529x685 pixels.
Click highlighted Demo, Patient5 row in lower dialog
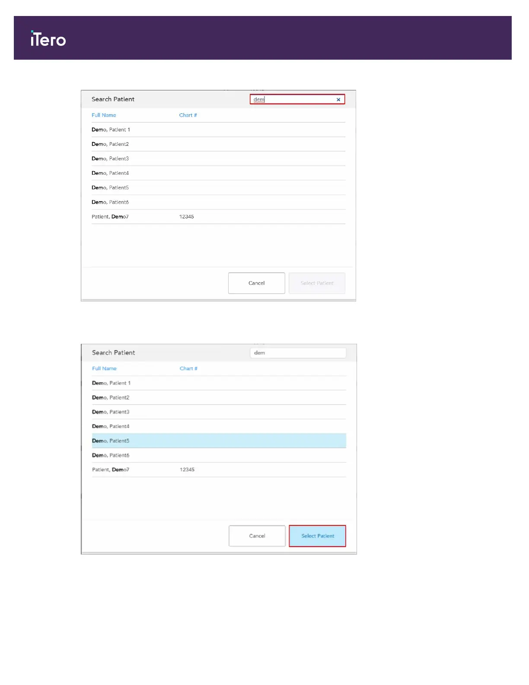tap(219, 441)
